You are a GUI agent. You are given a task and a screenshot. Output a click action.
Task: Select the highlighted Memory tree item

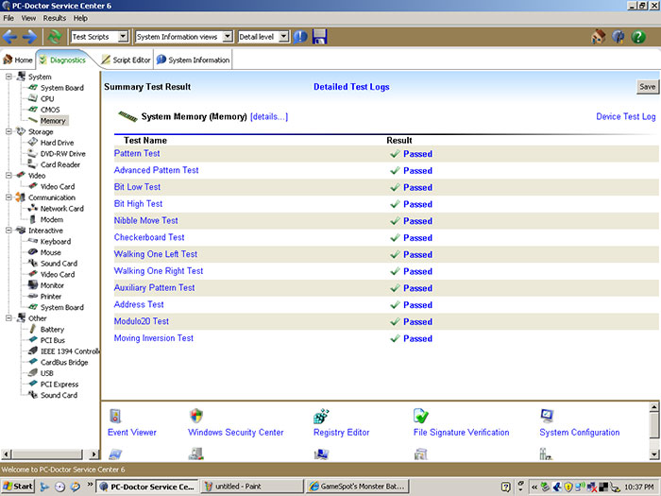coord(53,121)
